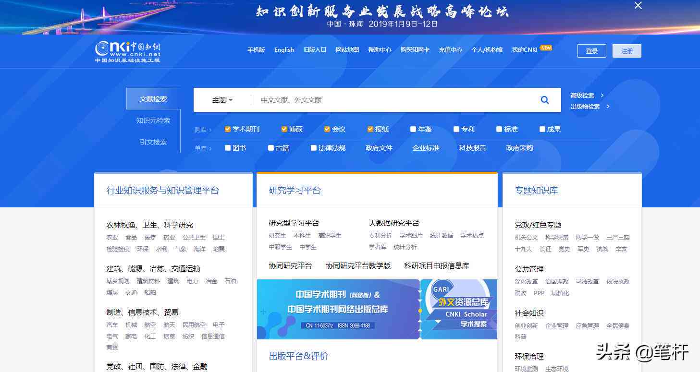
Task: Switch to 引文检索 tab
Action: [153, 142]
